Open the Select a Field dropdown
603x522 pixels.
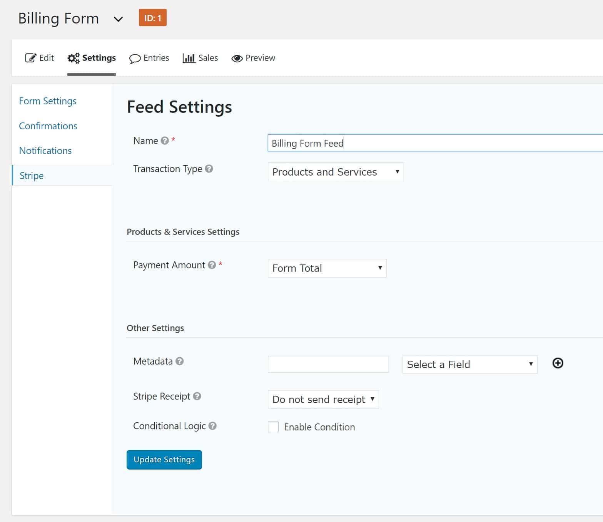click(x=469, y=364)
